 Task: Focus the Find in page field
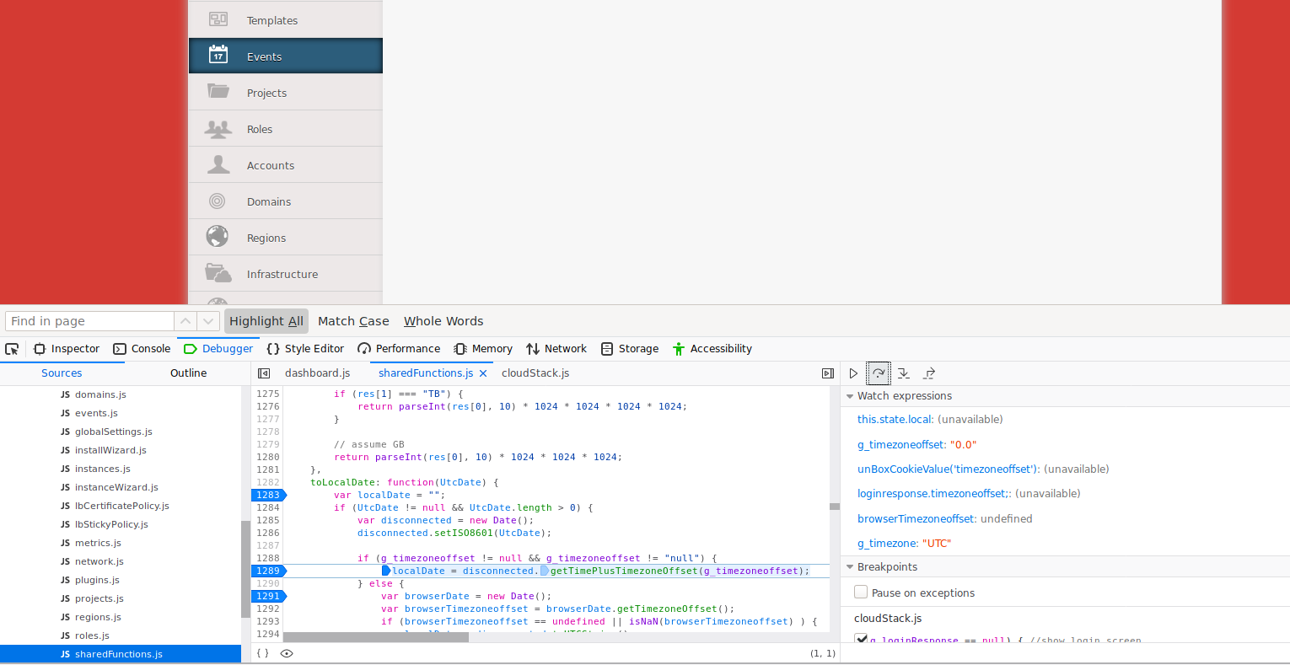tap(89, 321)
